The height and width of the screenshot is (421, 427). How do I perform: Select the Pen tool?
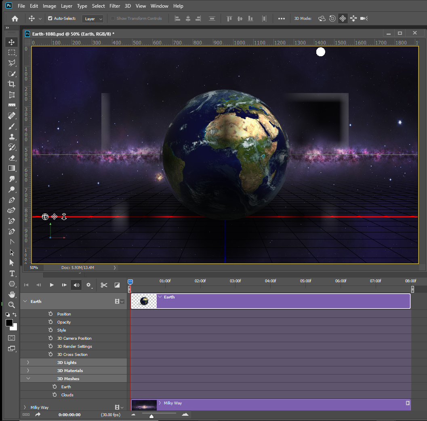click(x=11, y=200)
